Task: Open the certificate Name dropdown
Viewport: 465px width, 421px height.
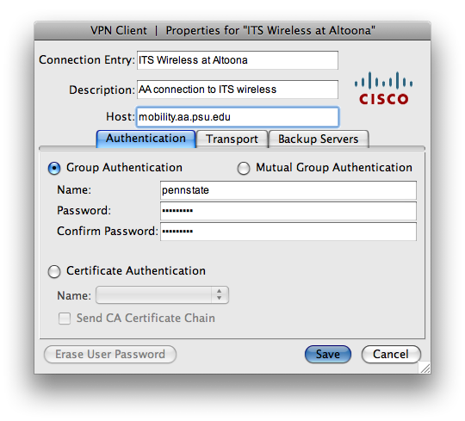Action: pos(162,295)
